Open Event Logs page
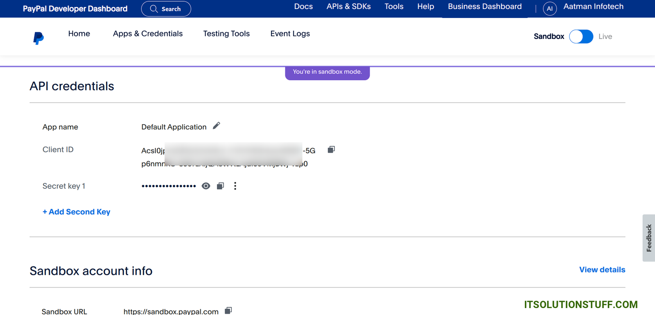 click(290, 34)
